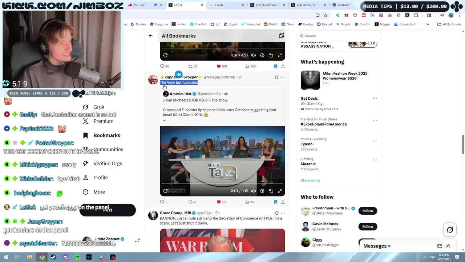Share the post with 38K views
This screenshot has width=465, height=262.
[283, 66]
